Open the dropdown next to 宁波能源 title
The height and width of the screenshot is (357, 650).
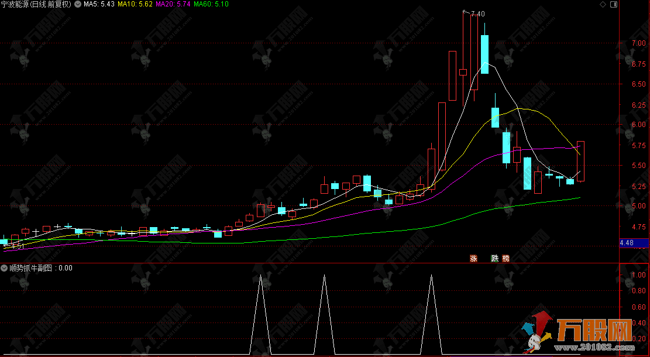(x=78, y=4)
